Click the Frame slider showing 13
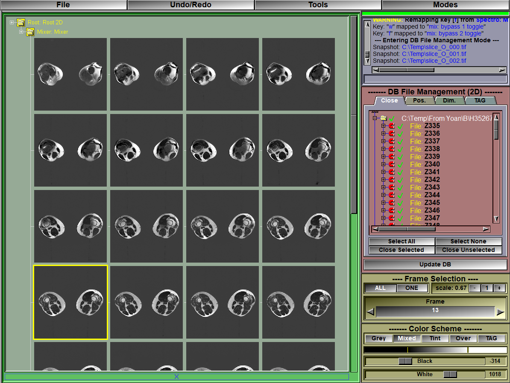510x383 pixels. [435, 311]
